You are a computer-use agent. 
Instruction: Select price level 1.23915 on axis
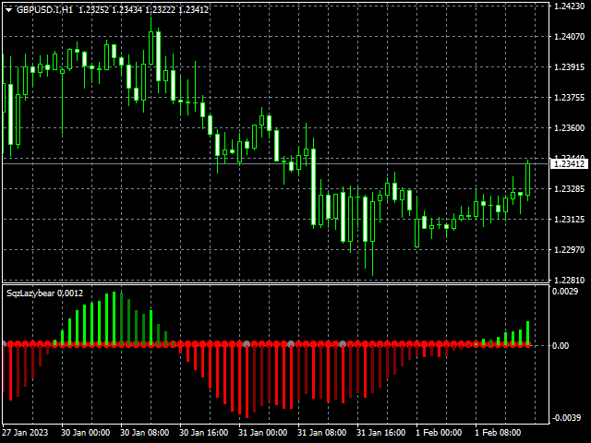(569, 67)
